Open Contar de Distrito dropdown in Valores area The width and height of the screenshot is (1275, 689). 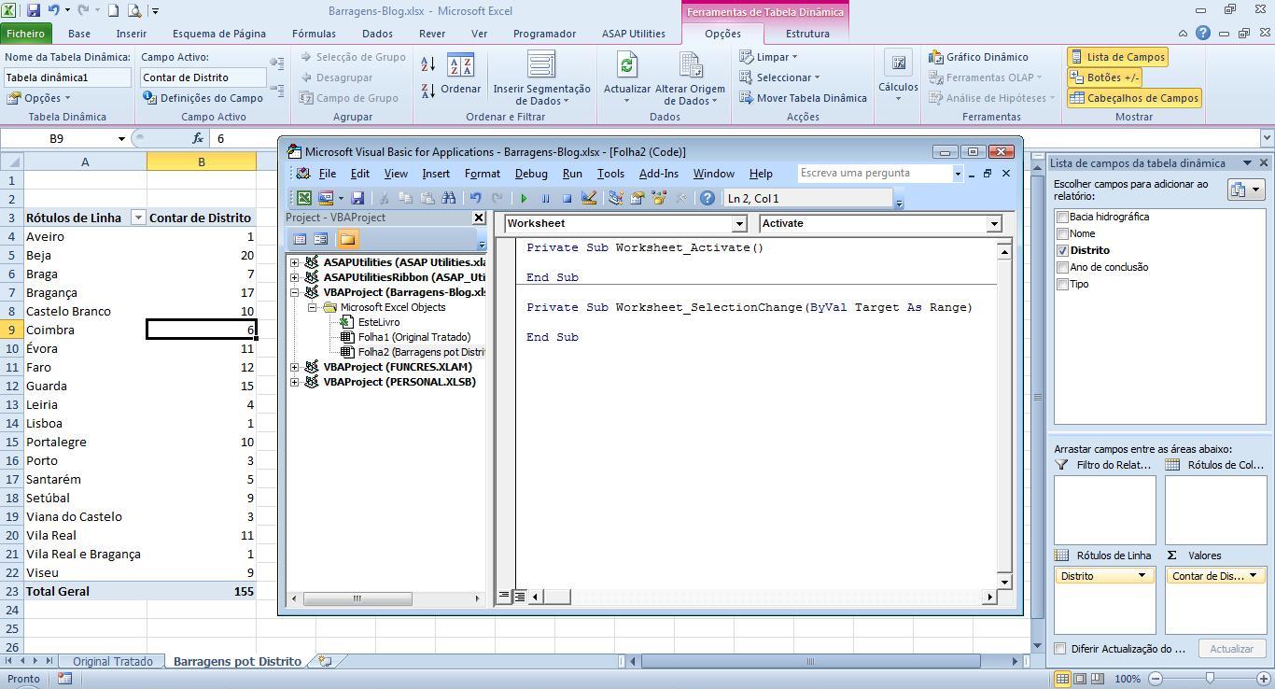1253,576
